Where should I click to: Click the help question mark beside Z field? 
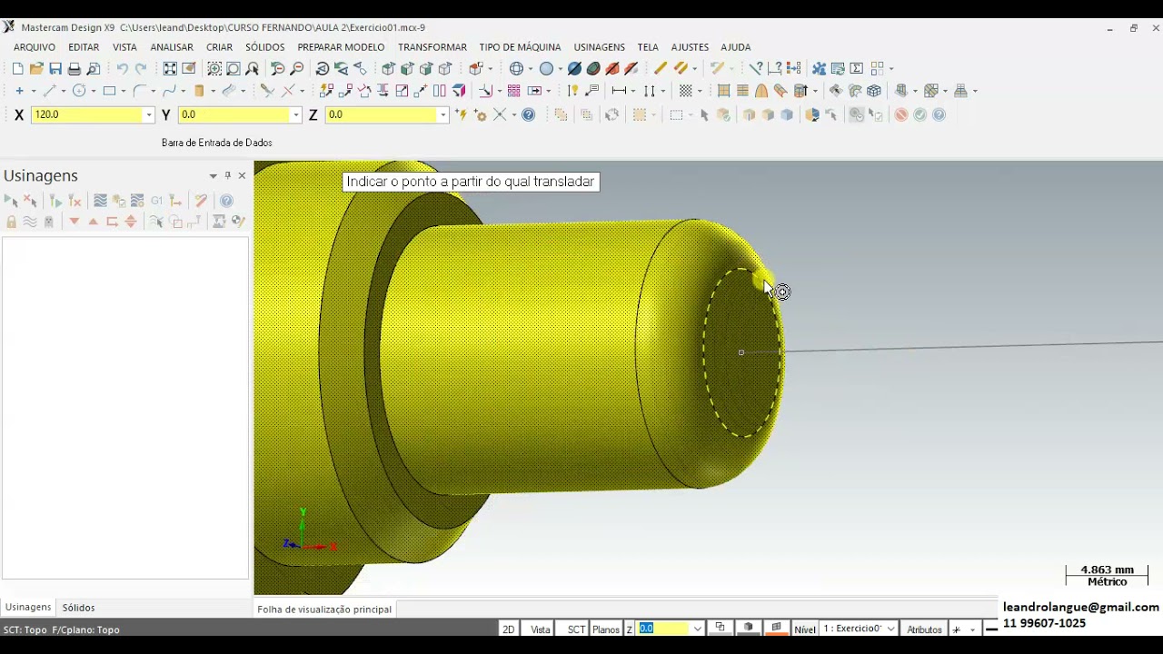[x=529, y=115]
